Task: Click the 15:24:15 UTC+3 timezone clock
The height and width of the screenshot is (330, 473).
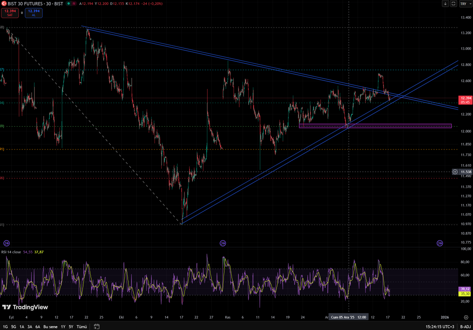Action: 440,326
